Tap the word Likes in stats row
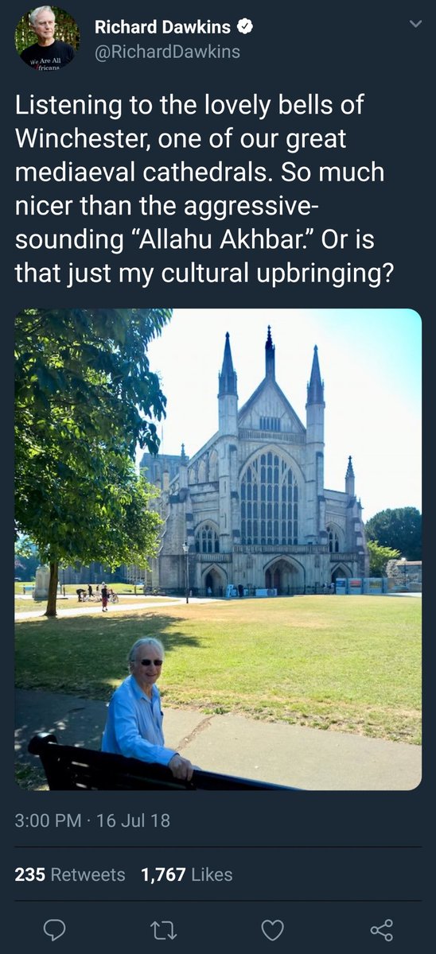 tap(212, 874)
